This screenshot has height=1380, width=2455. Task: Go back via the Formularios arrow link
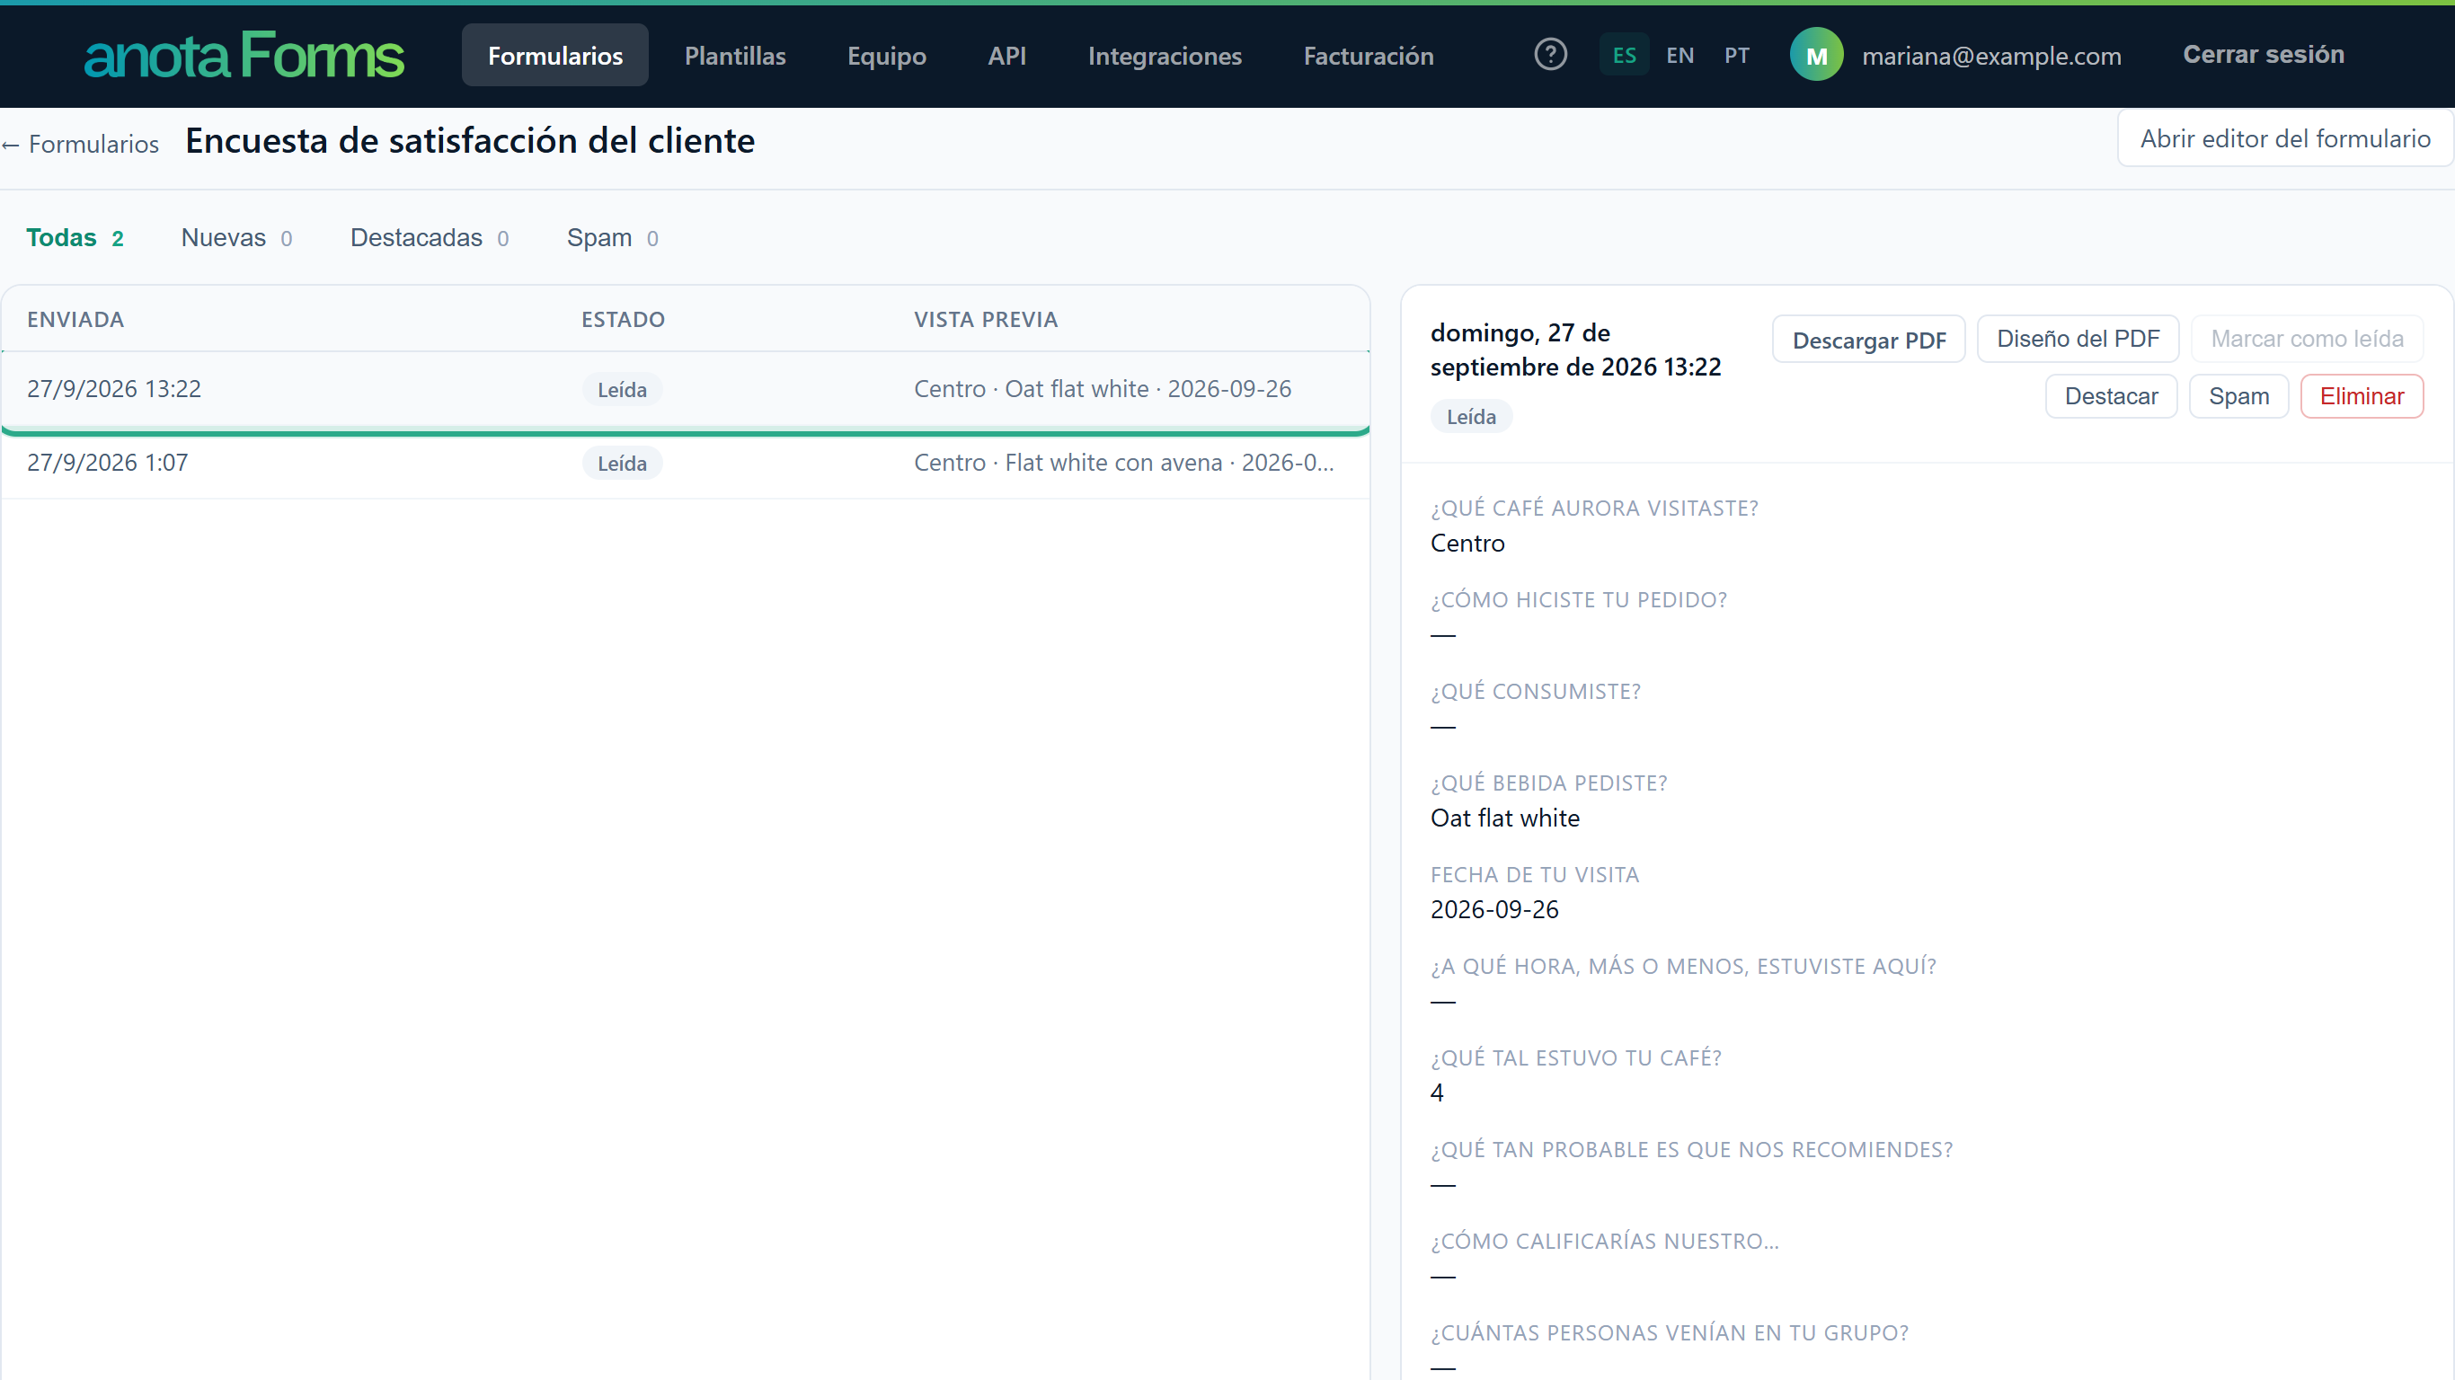80,144
